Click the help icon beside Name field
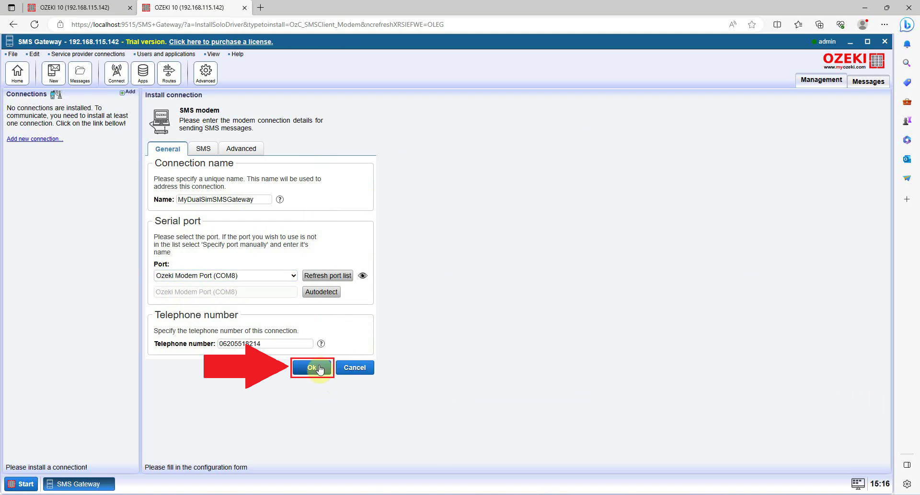The image size is (920, 495). pyautogui.click(x=280, y=199)
